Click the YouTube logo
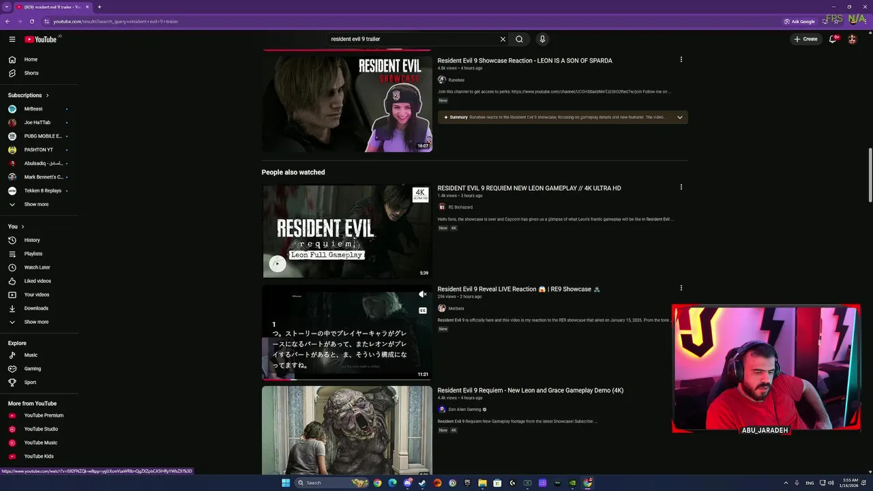The width and height of the screenshot is (873, 491). click(x=41, y=40)
